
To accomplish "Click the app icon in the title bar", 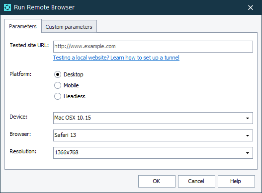I will (7, 7).
